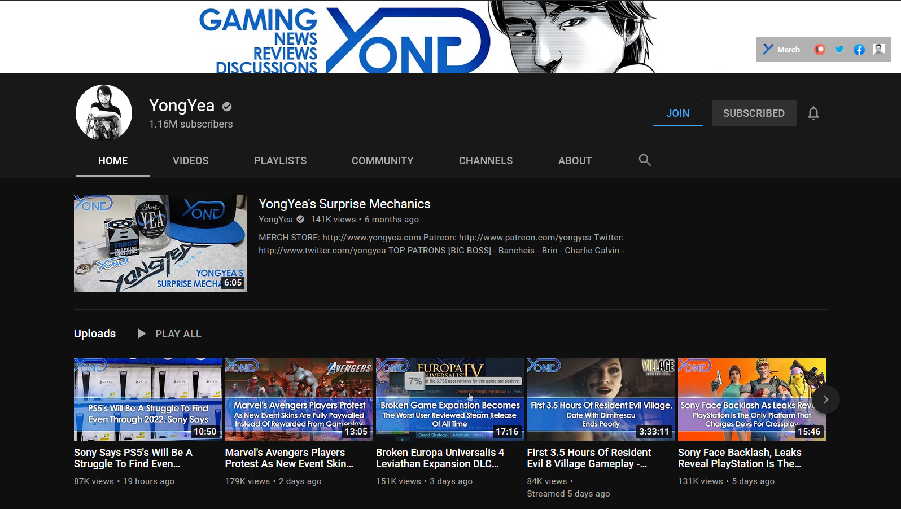Open the Resident Evil Village video thumbnail
Viewport: 901px width, 509px height.
[x=601, y=400]
